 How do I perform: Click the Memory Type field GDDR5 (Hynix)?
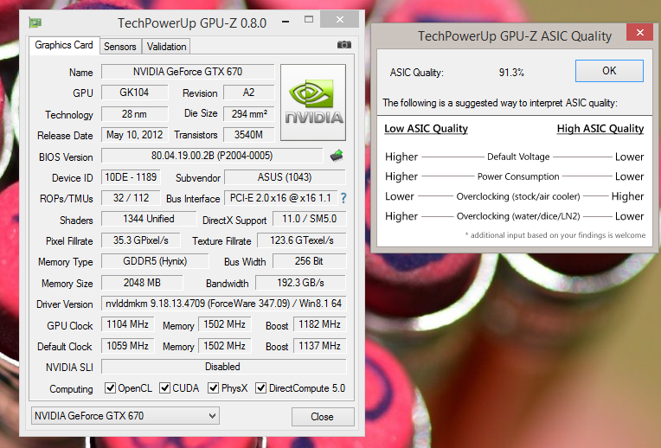(x=155, y=261)
